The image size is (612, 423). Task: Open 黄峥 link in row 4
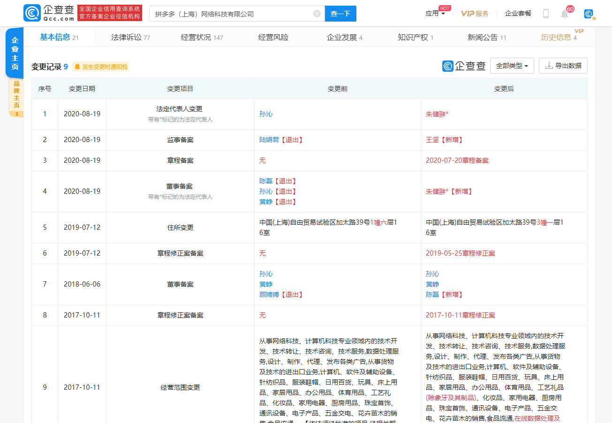pyautogui.click(x=266, y=202)
